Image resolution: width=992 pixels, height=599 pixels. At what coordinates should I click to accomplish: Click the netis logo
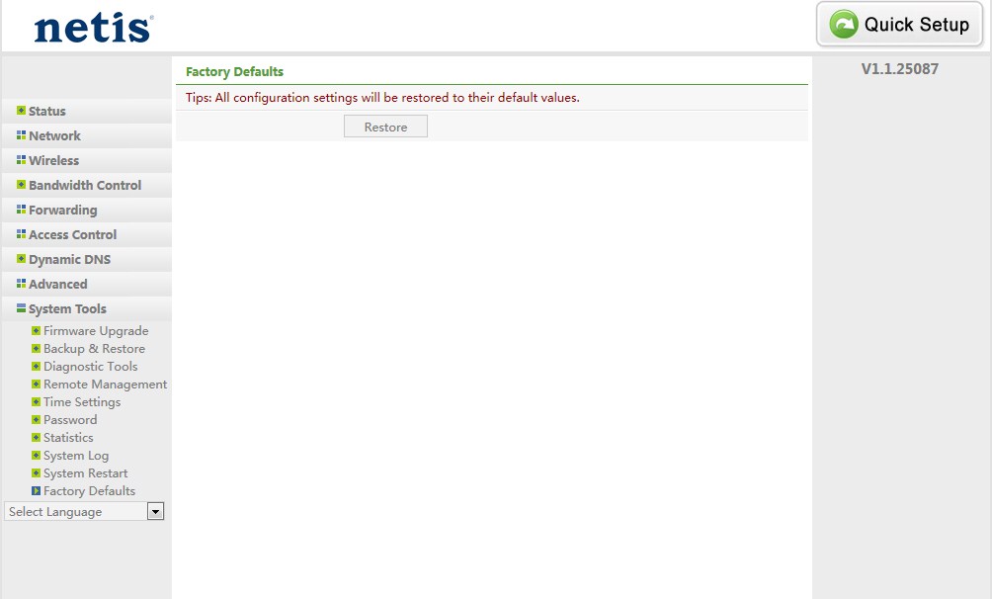click(x=93, y=27)
